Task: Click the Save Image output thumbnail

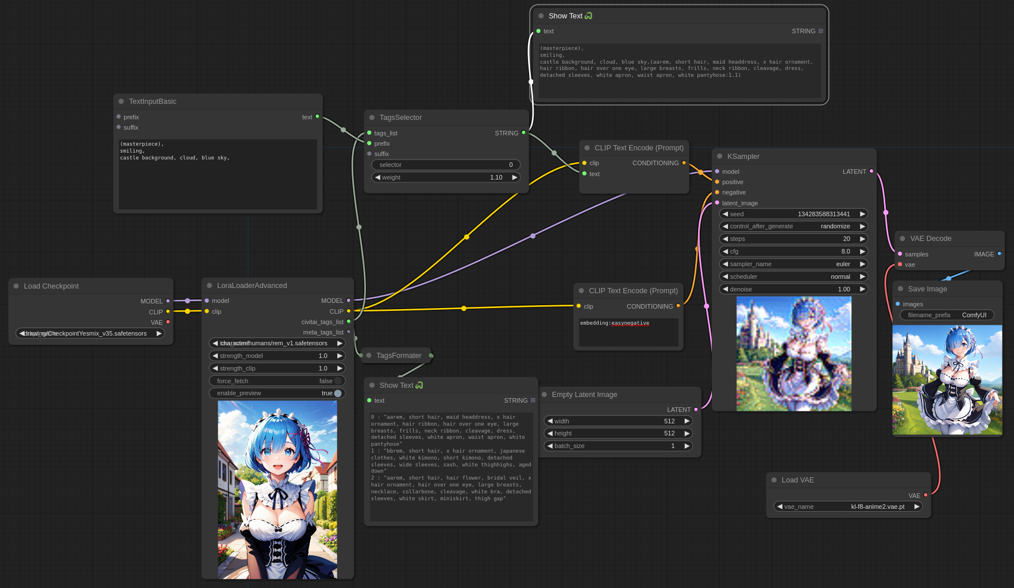Action: pyautogui.click(x=947, y=380)
